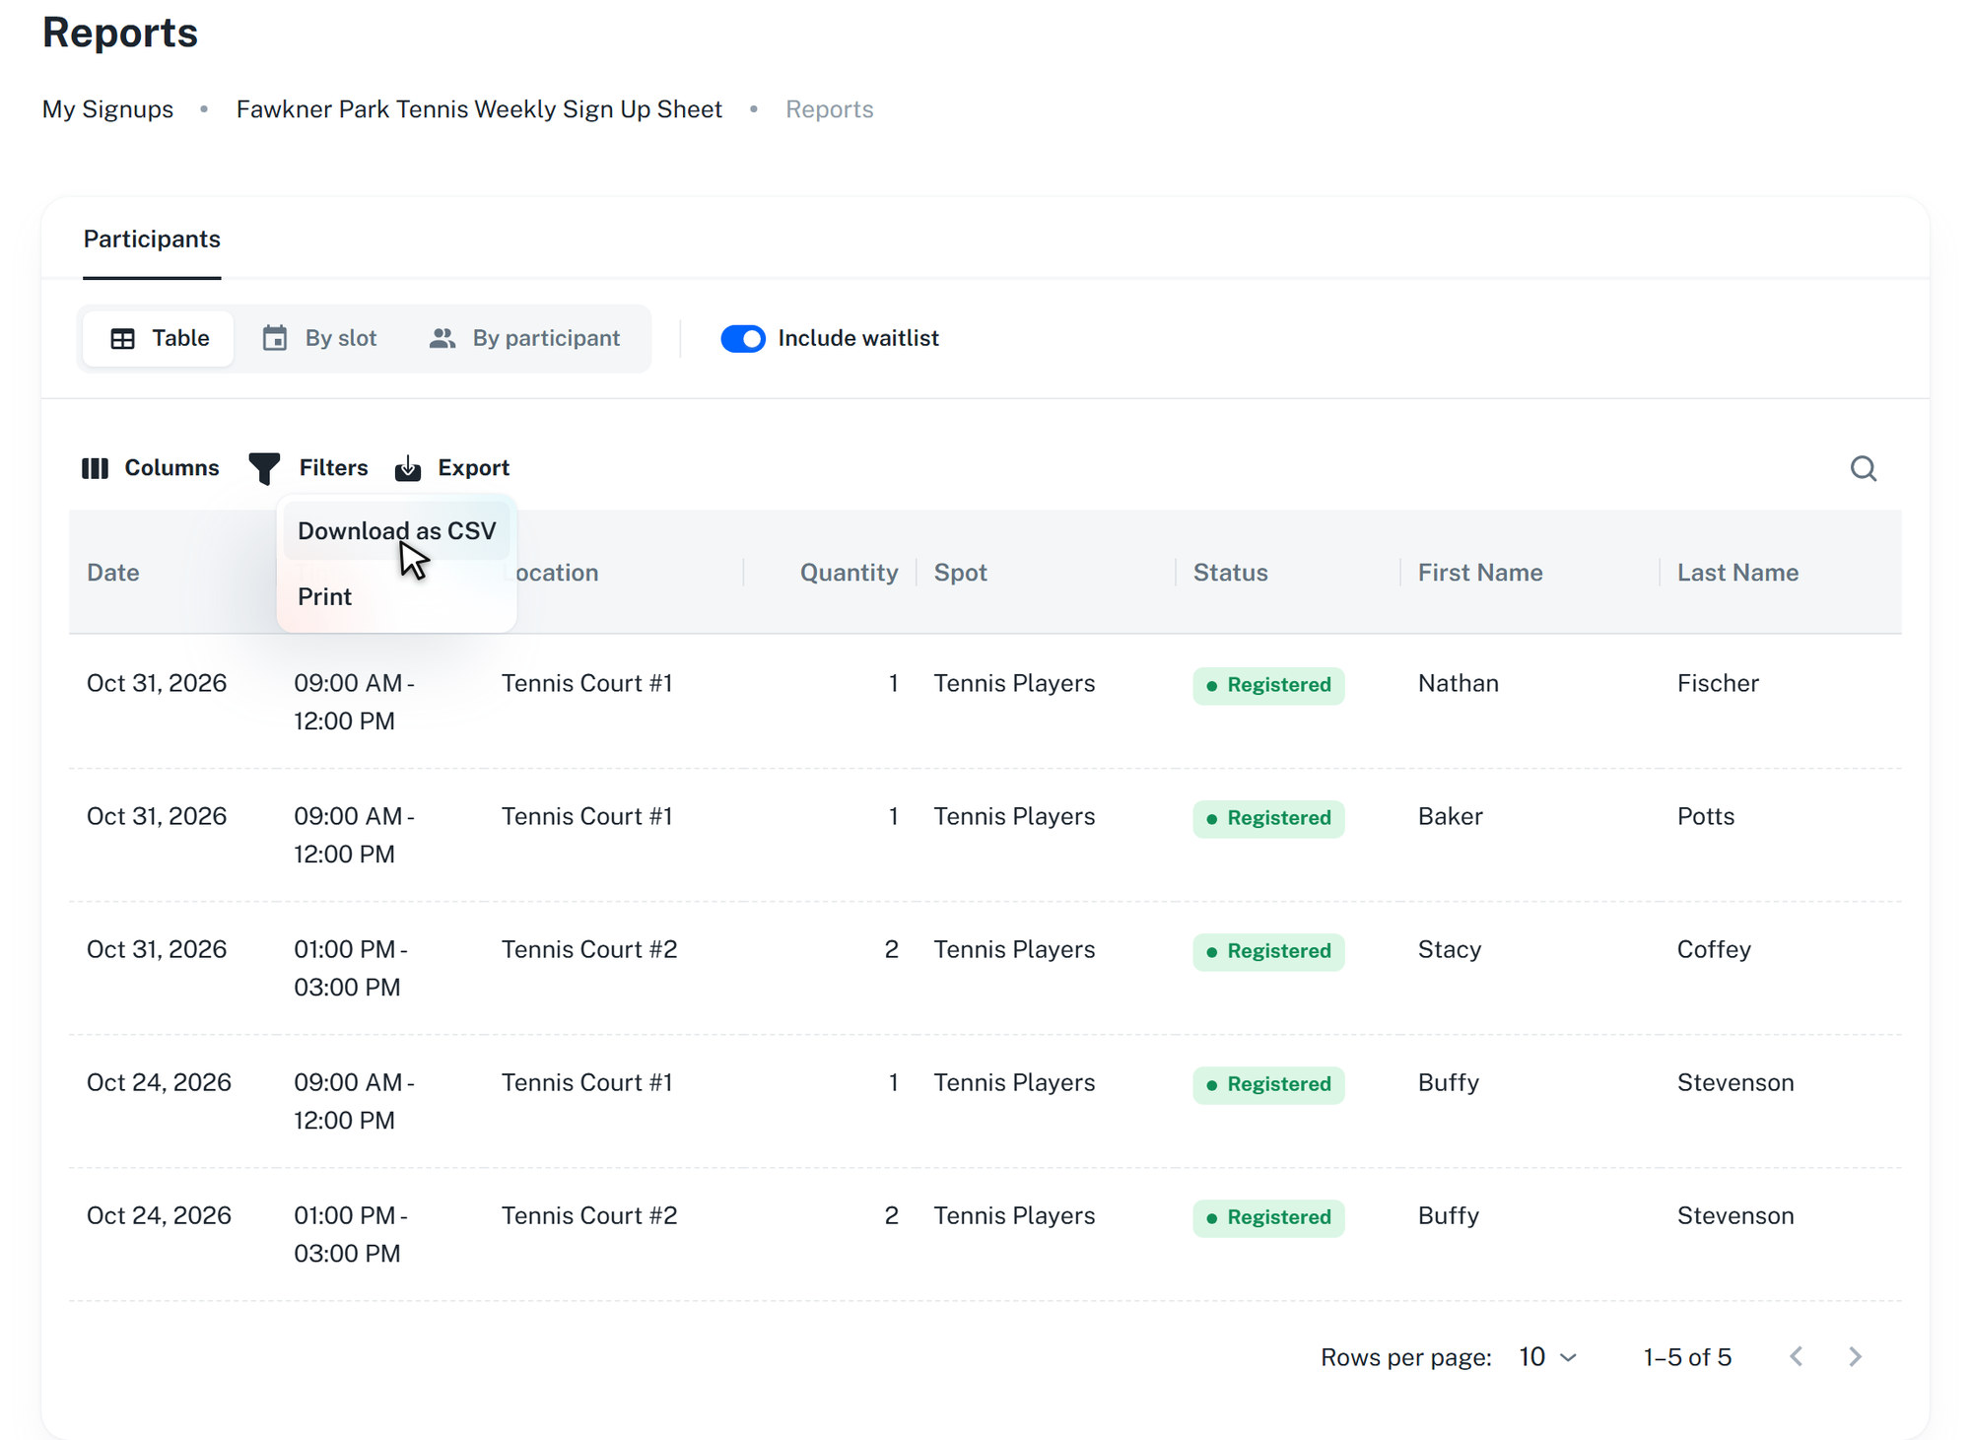Toggle the Include waitlist switch
Image resolution: width=1971 pixels, height=1440 pixels.
coord(743,339)
